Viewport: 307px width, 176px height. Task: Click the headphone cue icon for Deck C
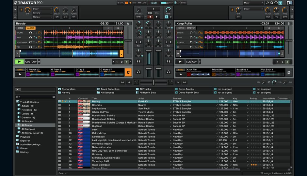(138, 72)
